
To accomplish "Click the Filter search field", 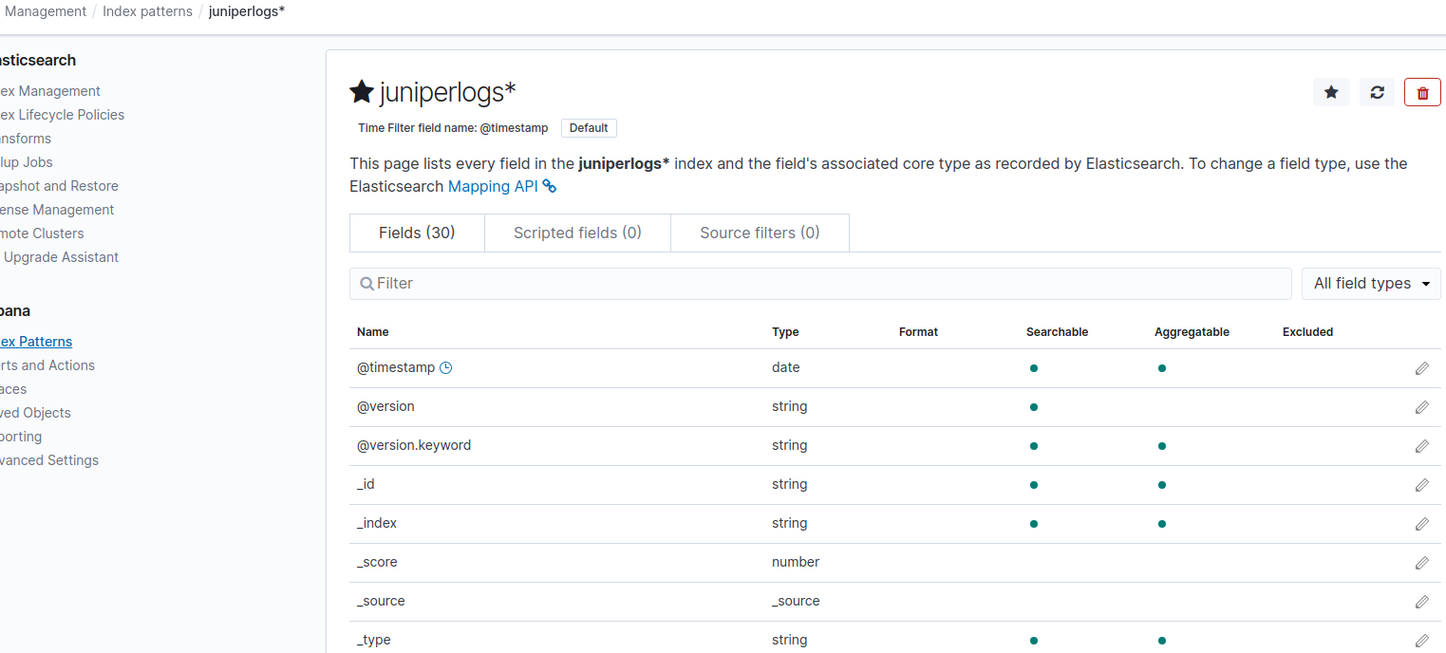I will coord(820,284).
